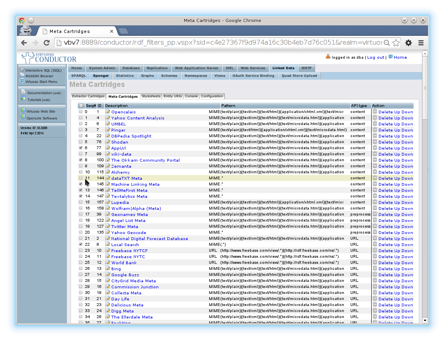Image resolution: width=445 pixels, height=341 pixels.
Task: Click the bookmark star icon in the address bar
Action: pyautogui.click(x=396, y=43)
